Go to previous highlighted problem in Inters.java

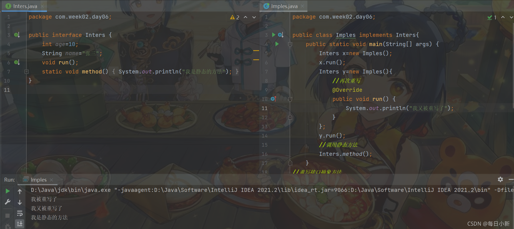[245, 17]
